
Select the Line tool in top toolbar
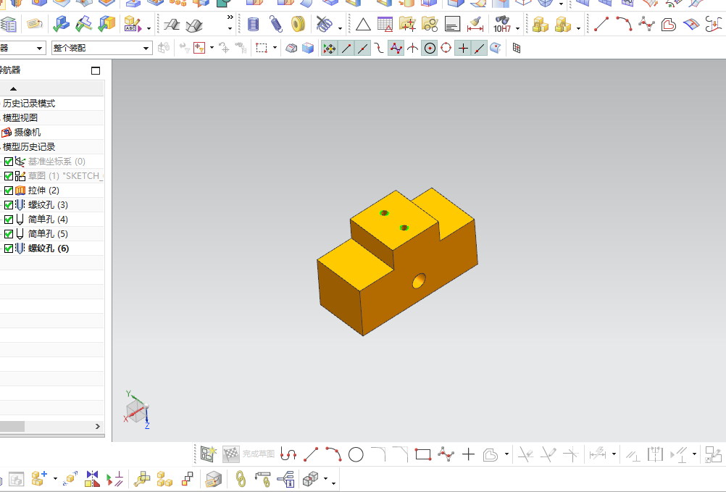pyautogui.click(x=601, y=24)
